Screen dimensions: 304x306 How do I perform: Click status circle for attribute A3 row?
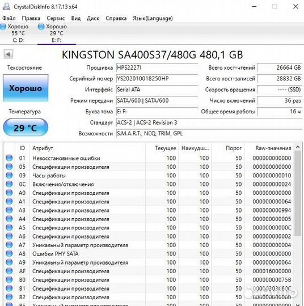tap(9, 210)
